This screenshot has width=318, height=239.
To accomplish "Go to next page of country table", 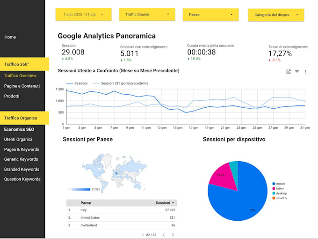I will coord(173,235).
